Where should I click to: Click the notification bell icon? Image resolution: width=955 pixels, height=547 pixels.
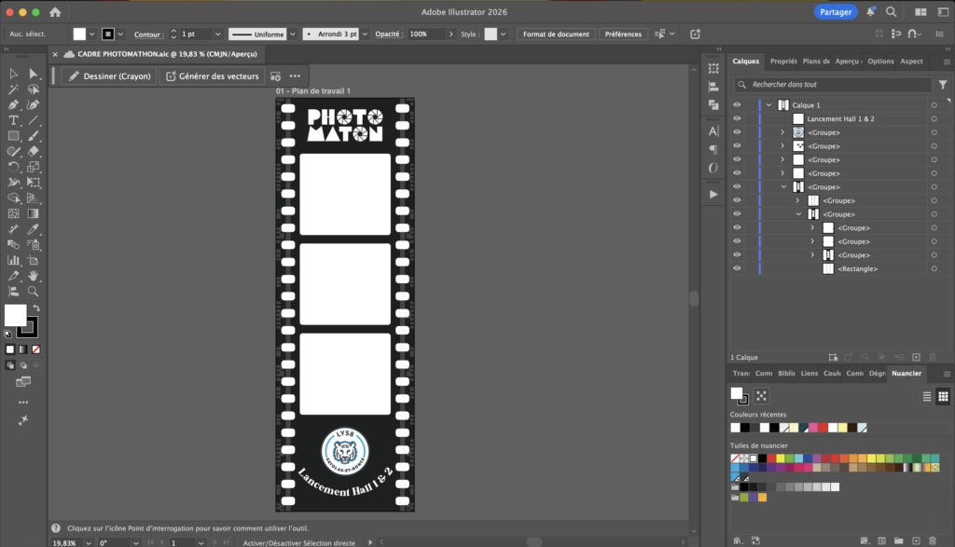[x=870, y=12]
